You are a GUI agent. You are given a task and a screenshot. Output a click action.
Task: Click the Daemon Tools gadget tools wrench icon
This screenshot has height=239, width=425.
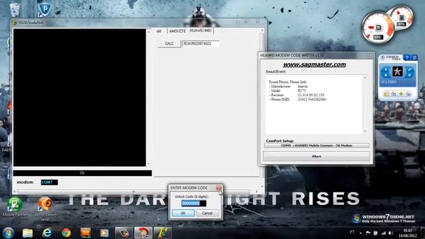tap(410, 70)
